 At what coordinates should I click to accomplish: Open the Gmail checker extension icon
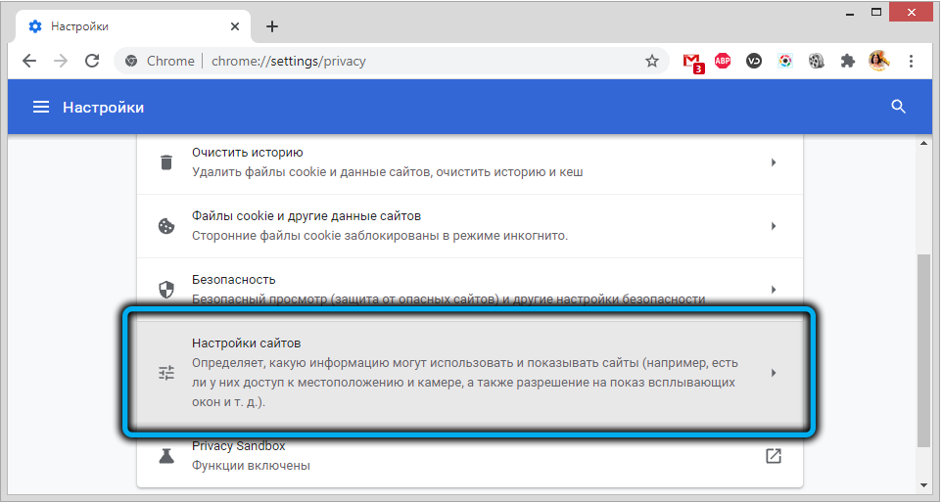coord(693,61)
